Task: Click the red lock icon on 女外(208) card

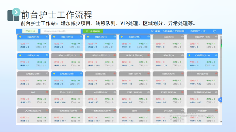Action: pyautogui.click(x=114, y=74)
